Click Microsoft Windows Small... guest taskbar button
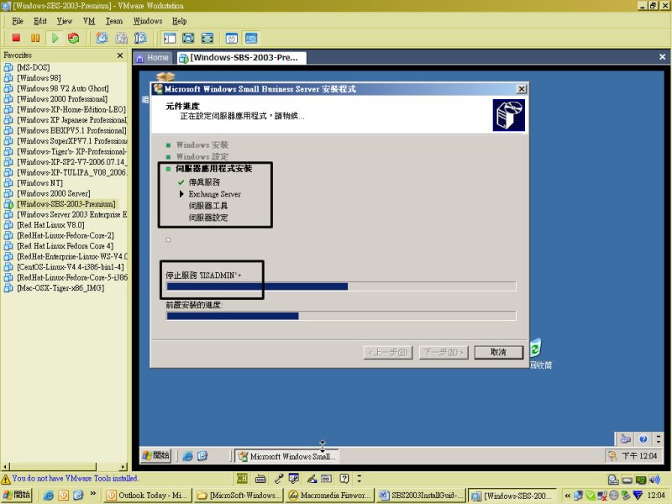 286,456
